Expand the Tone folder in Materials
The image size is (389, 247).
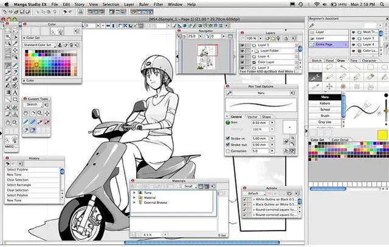[x=134, y=193]
